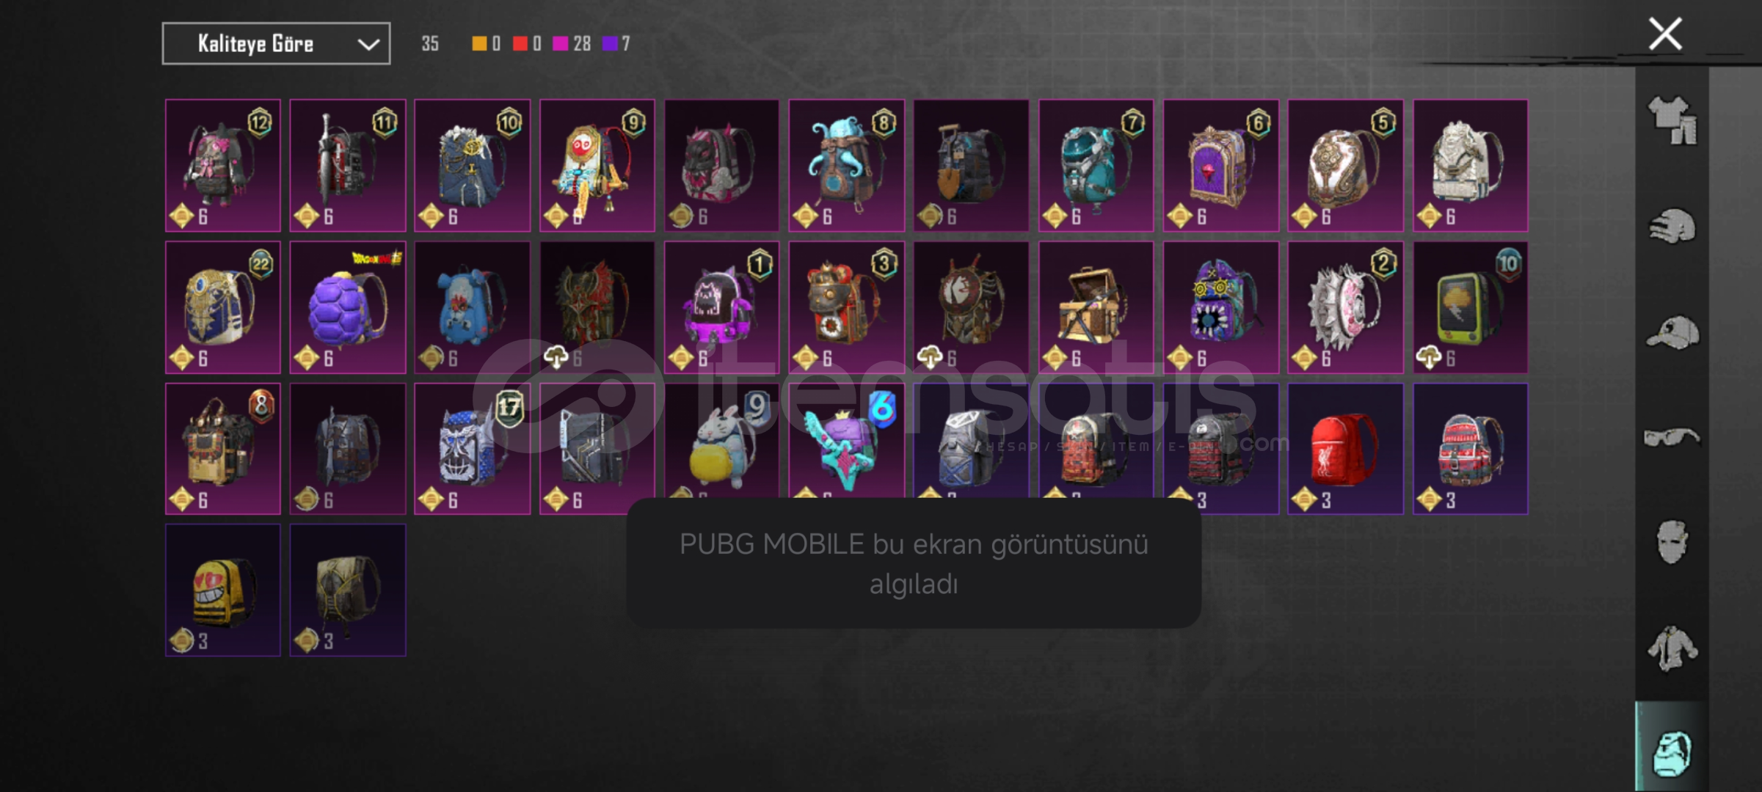This screenshot has height=792, width=1762.
Task: Choose the backpack with level 22 badge
Action: [x=222, y=307]
